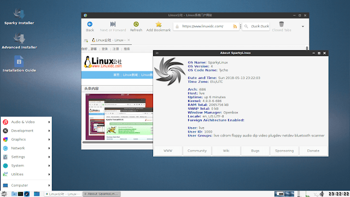Launch file manager from taskbar

click(x=14, y=194)
